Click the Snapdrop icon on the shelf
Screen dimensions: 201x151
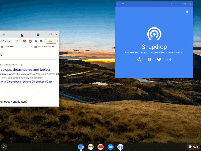[x=120, y=147]
